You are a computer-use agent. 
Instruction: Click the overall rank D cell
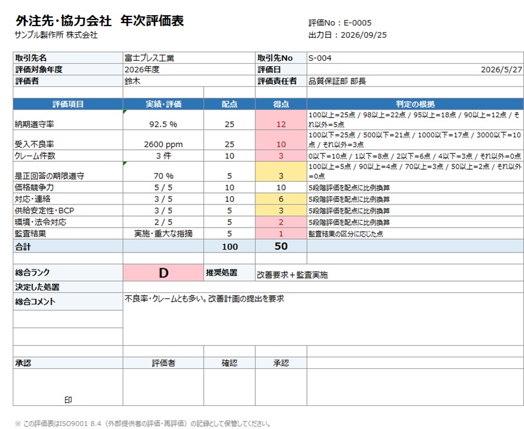pos(164,273)
